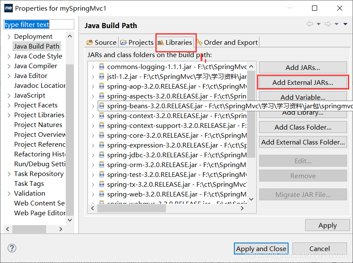Expand the Project Facets node

(x=9, y=105)
